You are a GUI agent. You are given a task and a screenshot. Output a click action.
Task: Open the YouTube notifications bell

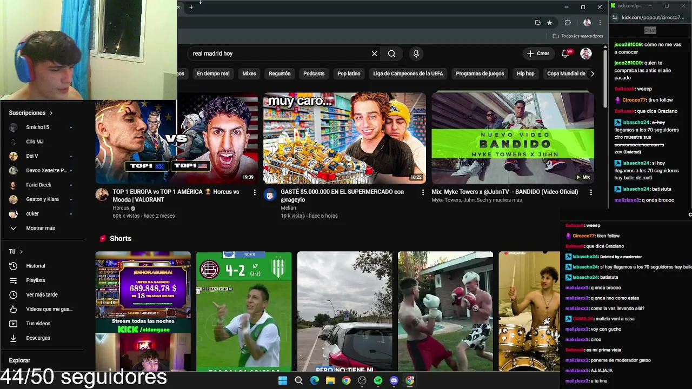click(565, 53)
